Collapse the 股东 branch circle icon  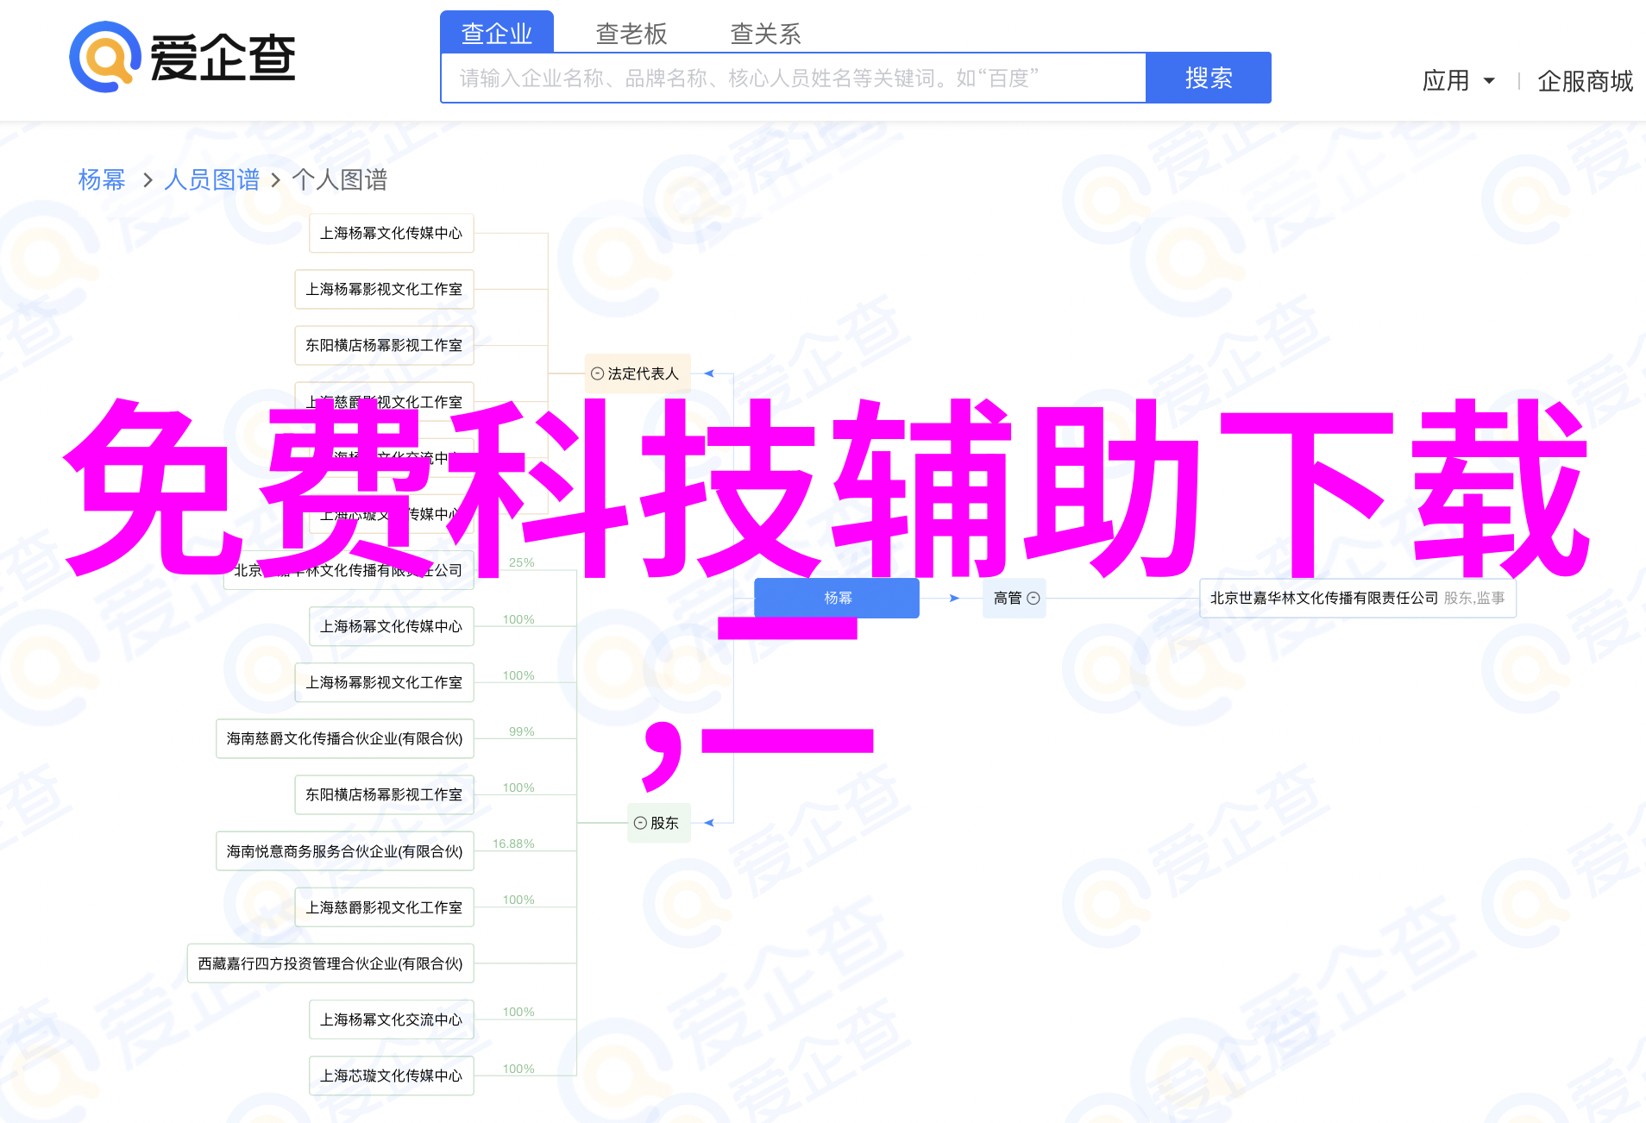(x=640, y=823)
